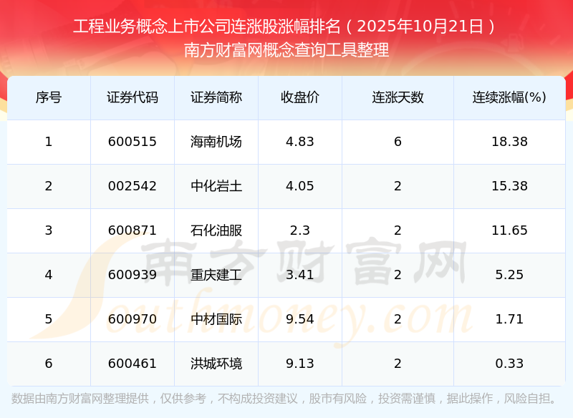Click the disclaimer text at the bottom
The image size is (573, 418).
point(284,399)
